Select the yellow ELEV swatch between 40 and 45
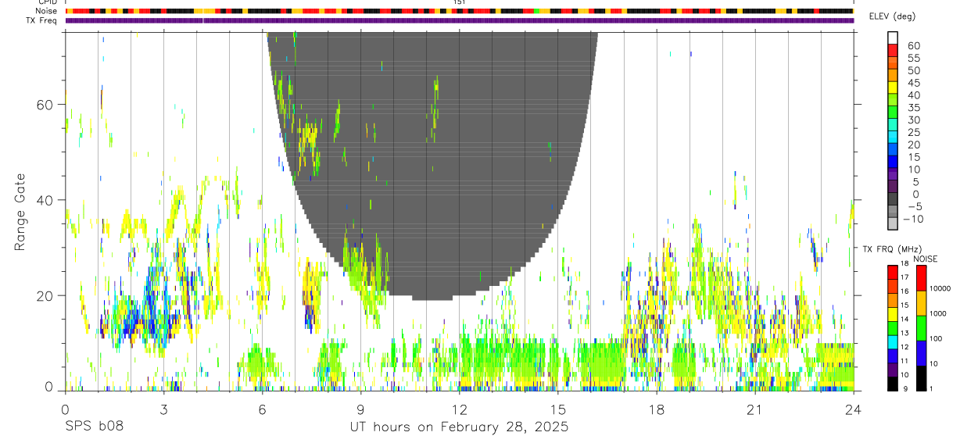Viewport: 960px width, 443px height. (x=893, y=88)
